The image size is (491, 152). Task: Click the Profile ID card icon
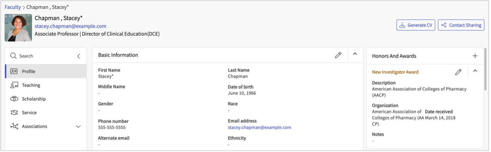pyautogui.click(x=14, y=71)
